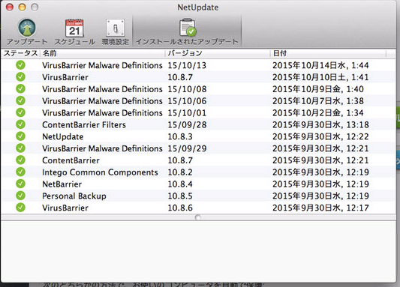The width and height of the screenshot is (400, 287).
Task: Click status check icon for ContentBarrier 10.8.7
Action: (x=20, y=160)
